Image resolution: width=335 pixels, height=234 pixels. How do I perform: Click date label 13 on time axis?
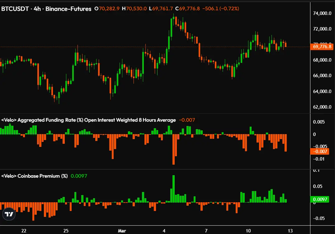pos(290,231)
